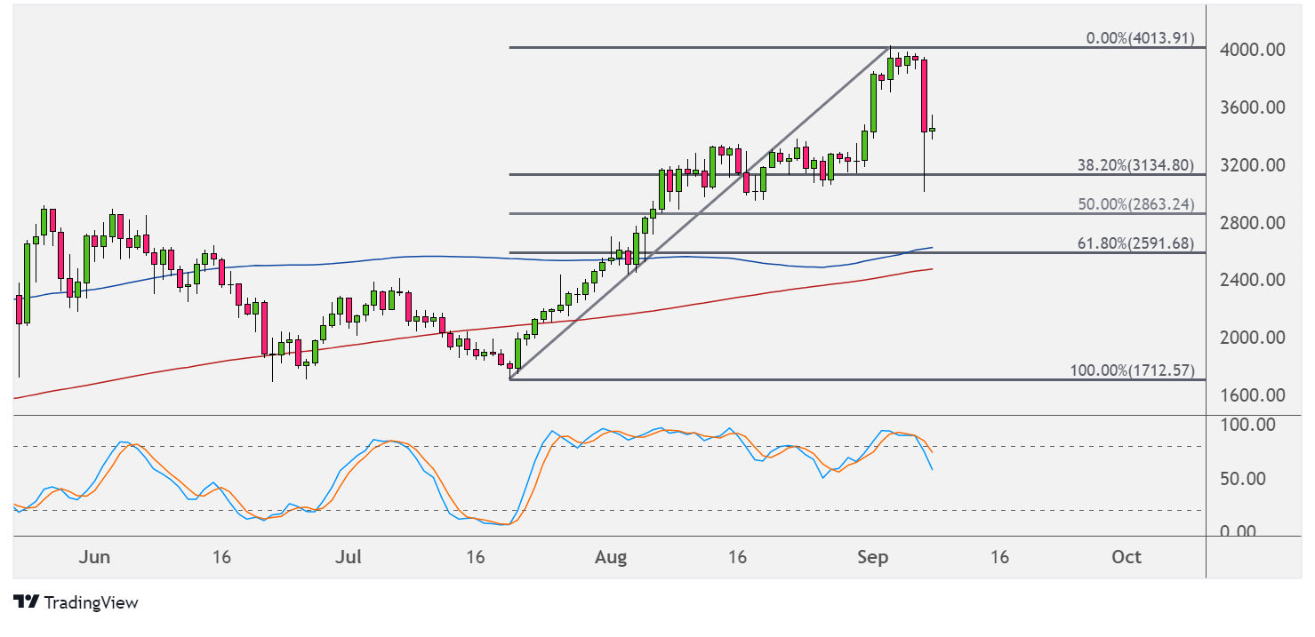Click the 50.00%(2863.24) Fibonacci label
1315x637 pixels.
(1135, 203)
